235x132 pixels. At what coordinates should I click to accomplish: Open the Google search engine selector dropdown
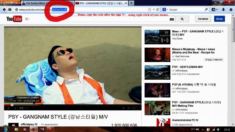point(165,10)
